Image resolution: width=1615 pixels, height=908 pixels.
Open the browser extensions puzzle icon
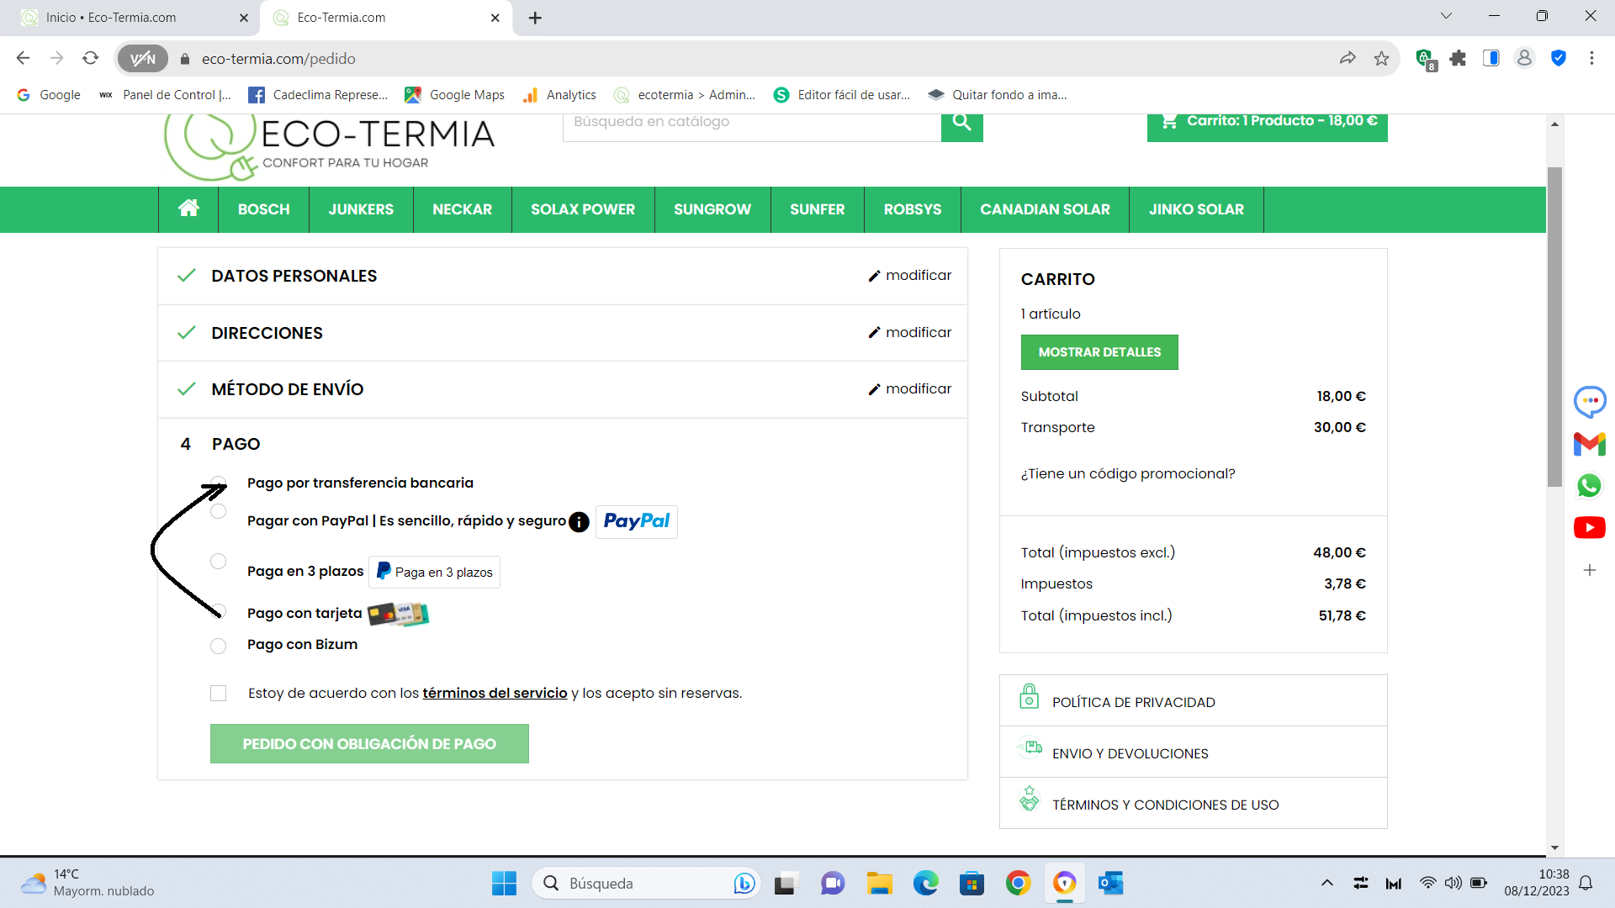point(1458,58)
